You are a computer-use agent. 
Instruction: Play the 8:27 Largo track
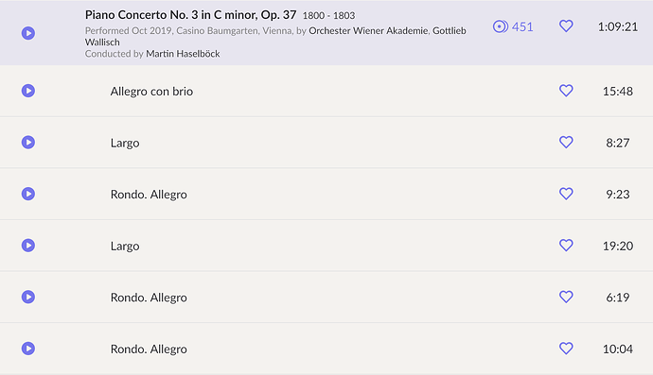[28, 143]
